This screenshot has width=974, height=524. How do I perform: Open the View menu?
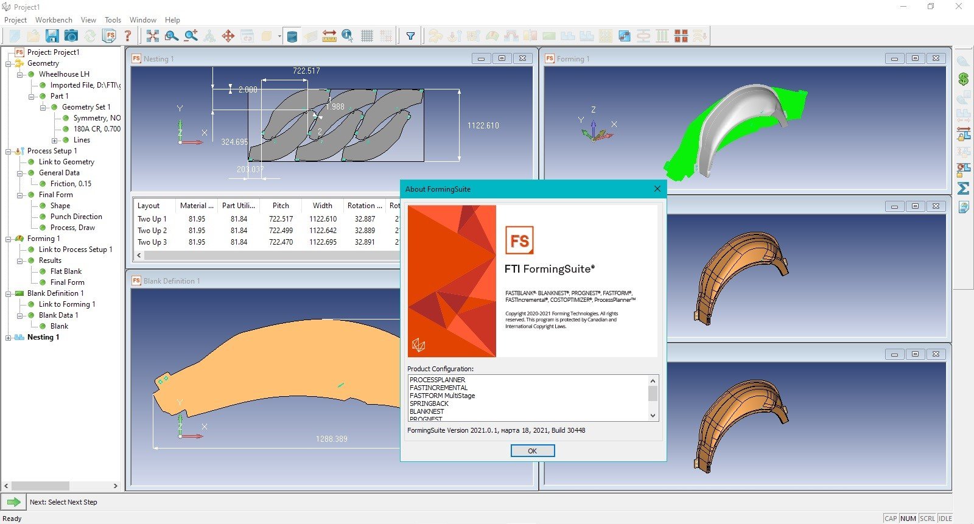pos(88,19)
